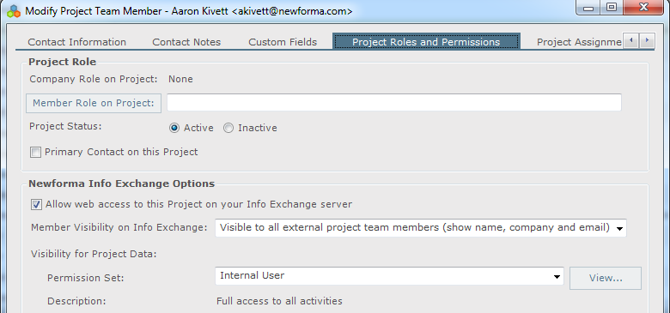Click the Newforma app icon in title bar
The height and width of the screenshot is (313, 670).
[x=14, y=11]
